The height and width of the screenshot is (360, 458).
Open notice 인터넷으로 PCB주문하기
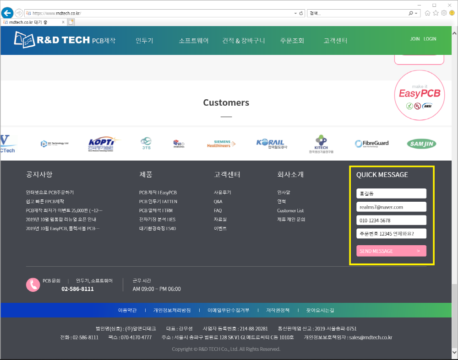49,193
